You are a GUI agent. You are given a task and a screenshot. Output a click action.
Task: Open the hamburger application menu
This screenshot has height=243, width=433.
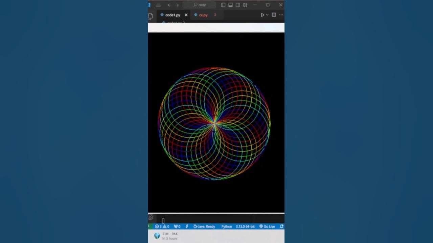(x=158, y=5)
